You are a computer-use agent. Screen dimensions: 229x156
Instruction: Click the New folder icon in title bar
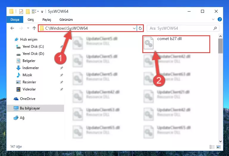pyautogui.click(x=28, y=11)
